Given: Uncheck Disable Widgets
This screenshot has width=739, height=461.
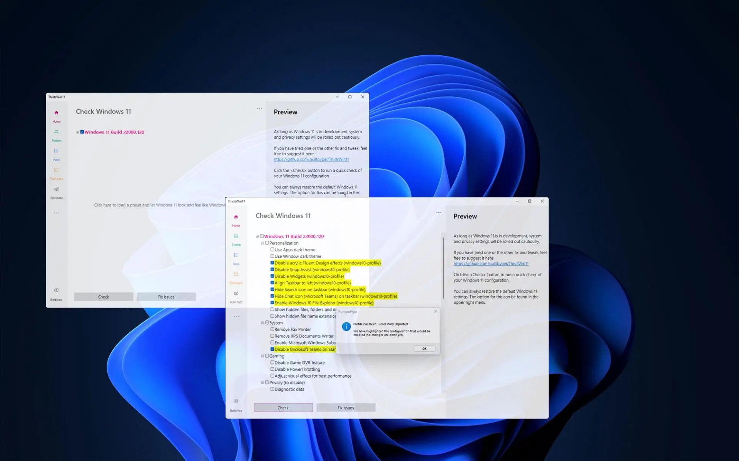Looking at the screenshot, I should click(x=272, y=276).
